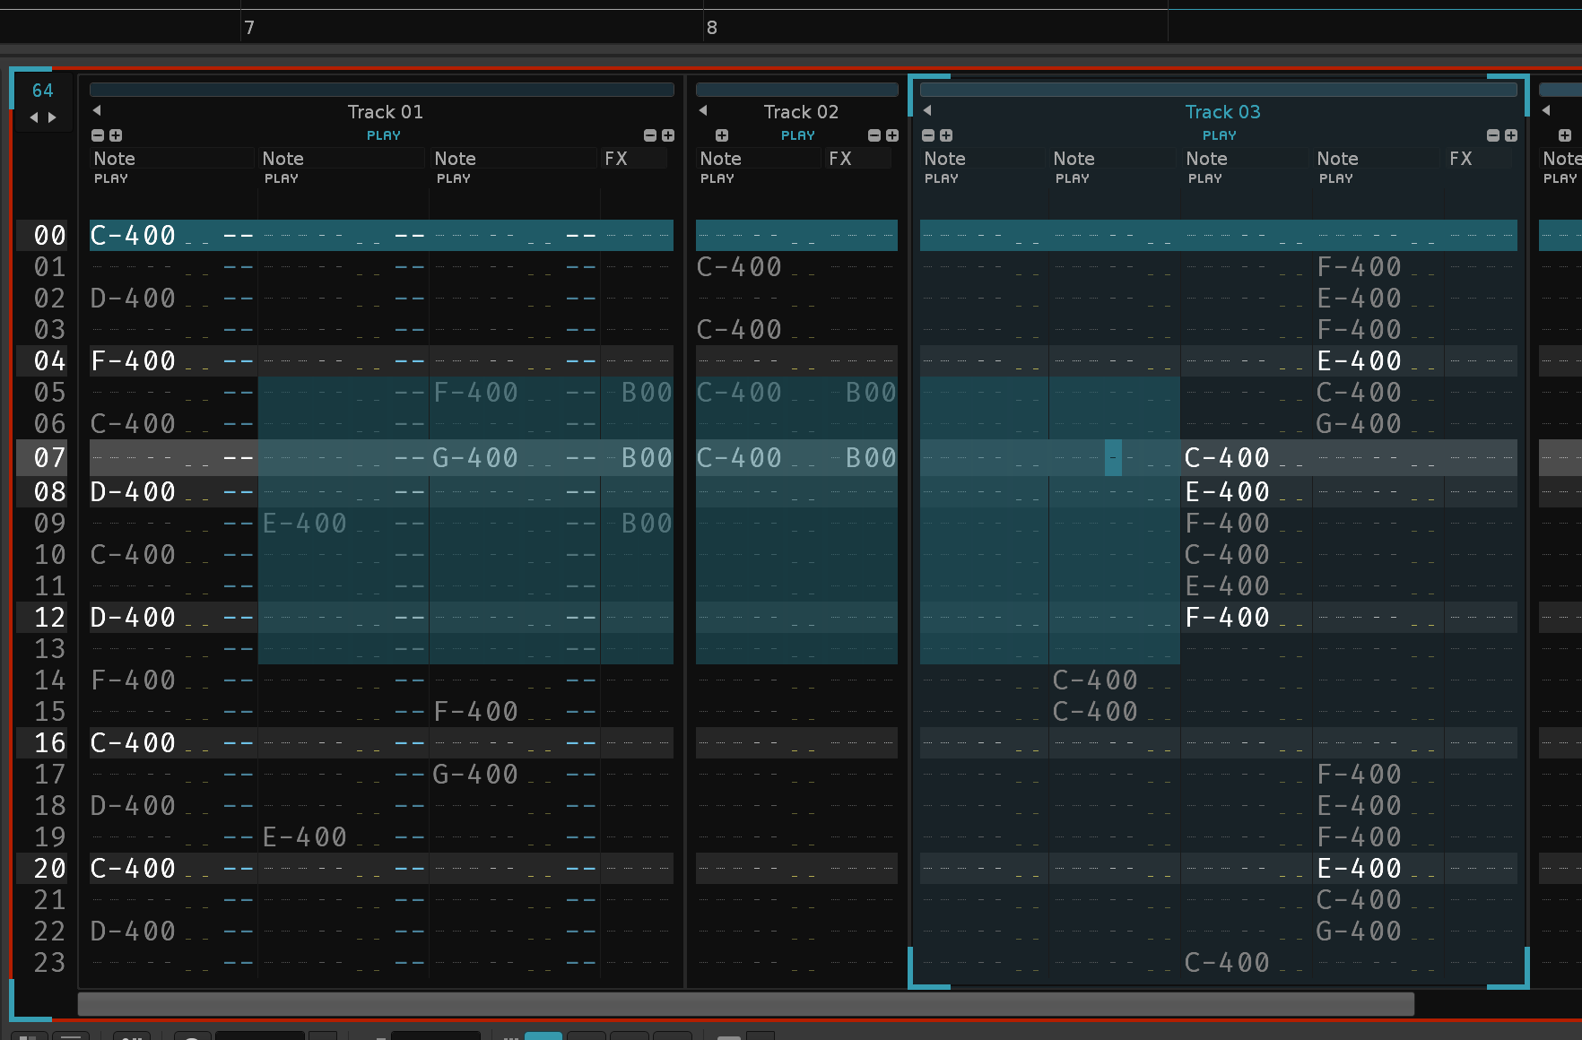The image size is (1582, 1040).
Task: Remove an effect column from Track 03
Action: (x=1493, y=135)
